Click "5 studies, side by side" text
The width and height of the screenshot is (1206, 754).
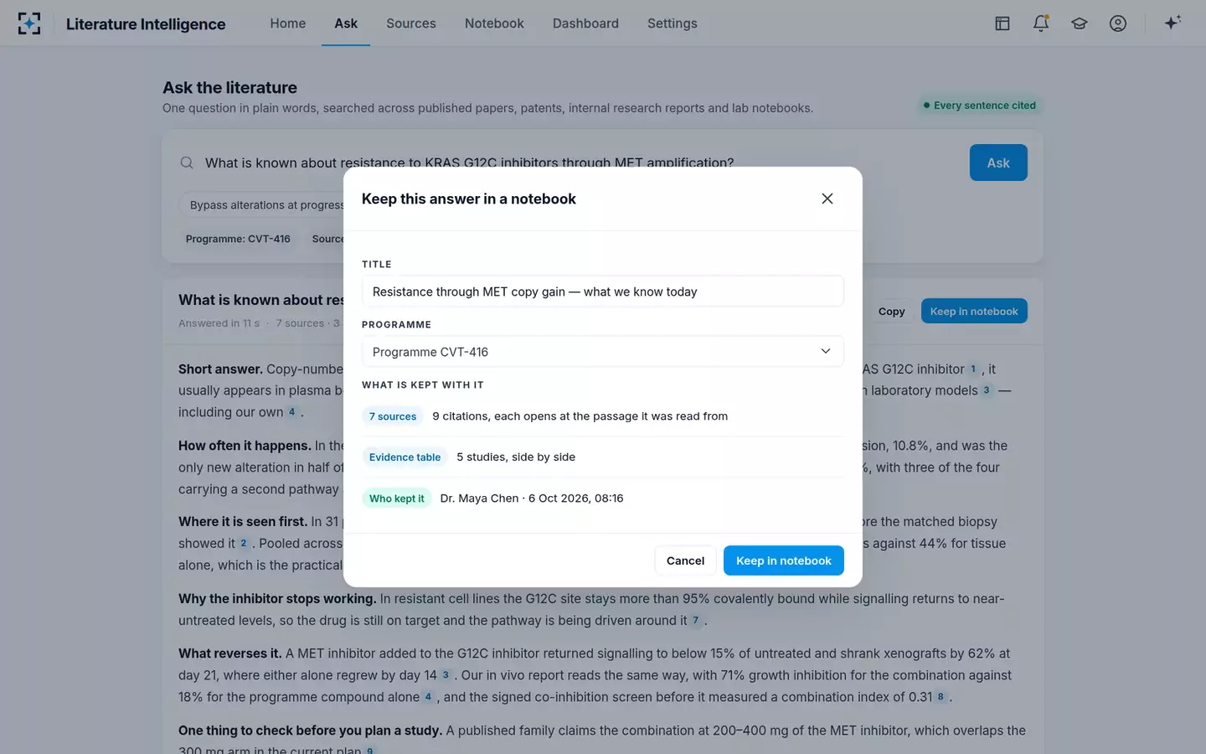pyautogui.click(x=516, y=457)
